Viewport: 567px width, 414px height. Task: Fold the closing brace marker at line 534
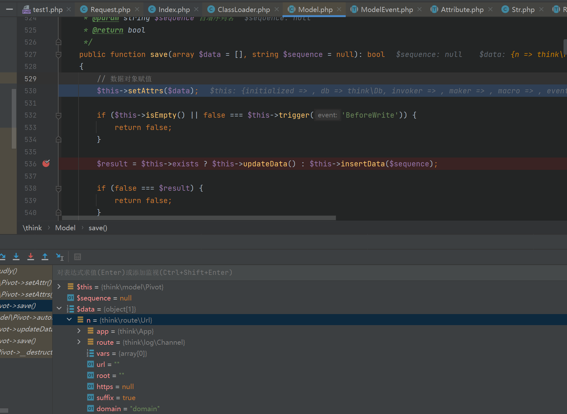point(59,139)
